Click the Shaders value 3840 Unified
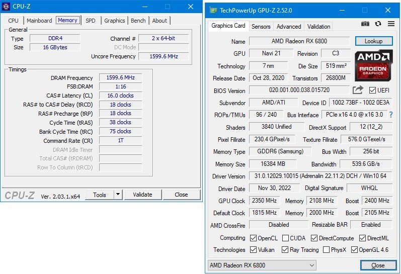 276,127
